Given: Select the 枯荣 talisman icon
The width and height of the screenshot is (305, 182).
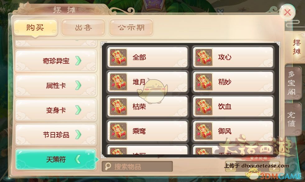Looking at the screenshot, I should click(118, 107).
